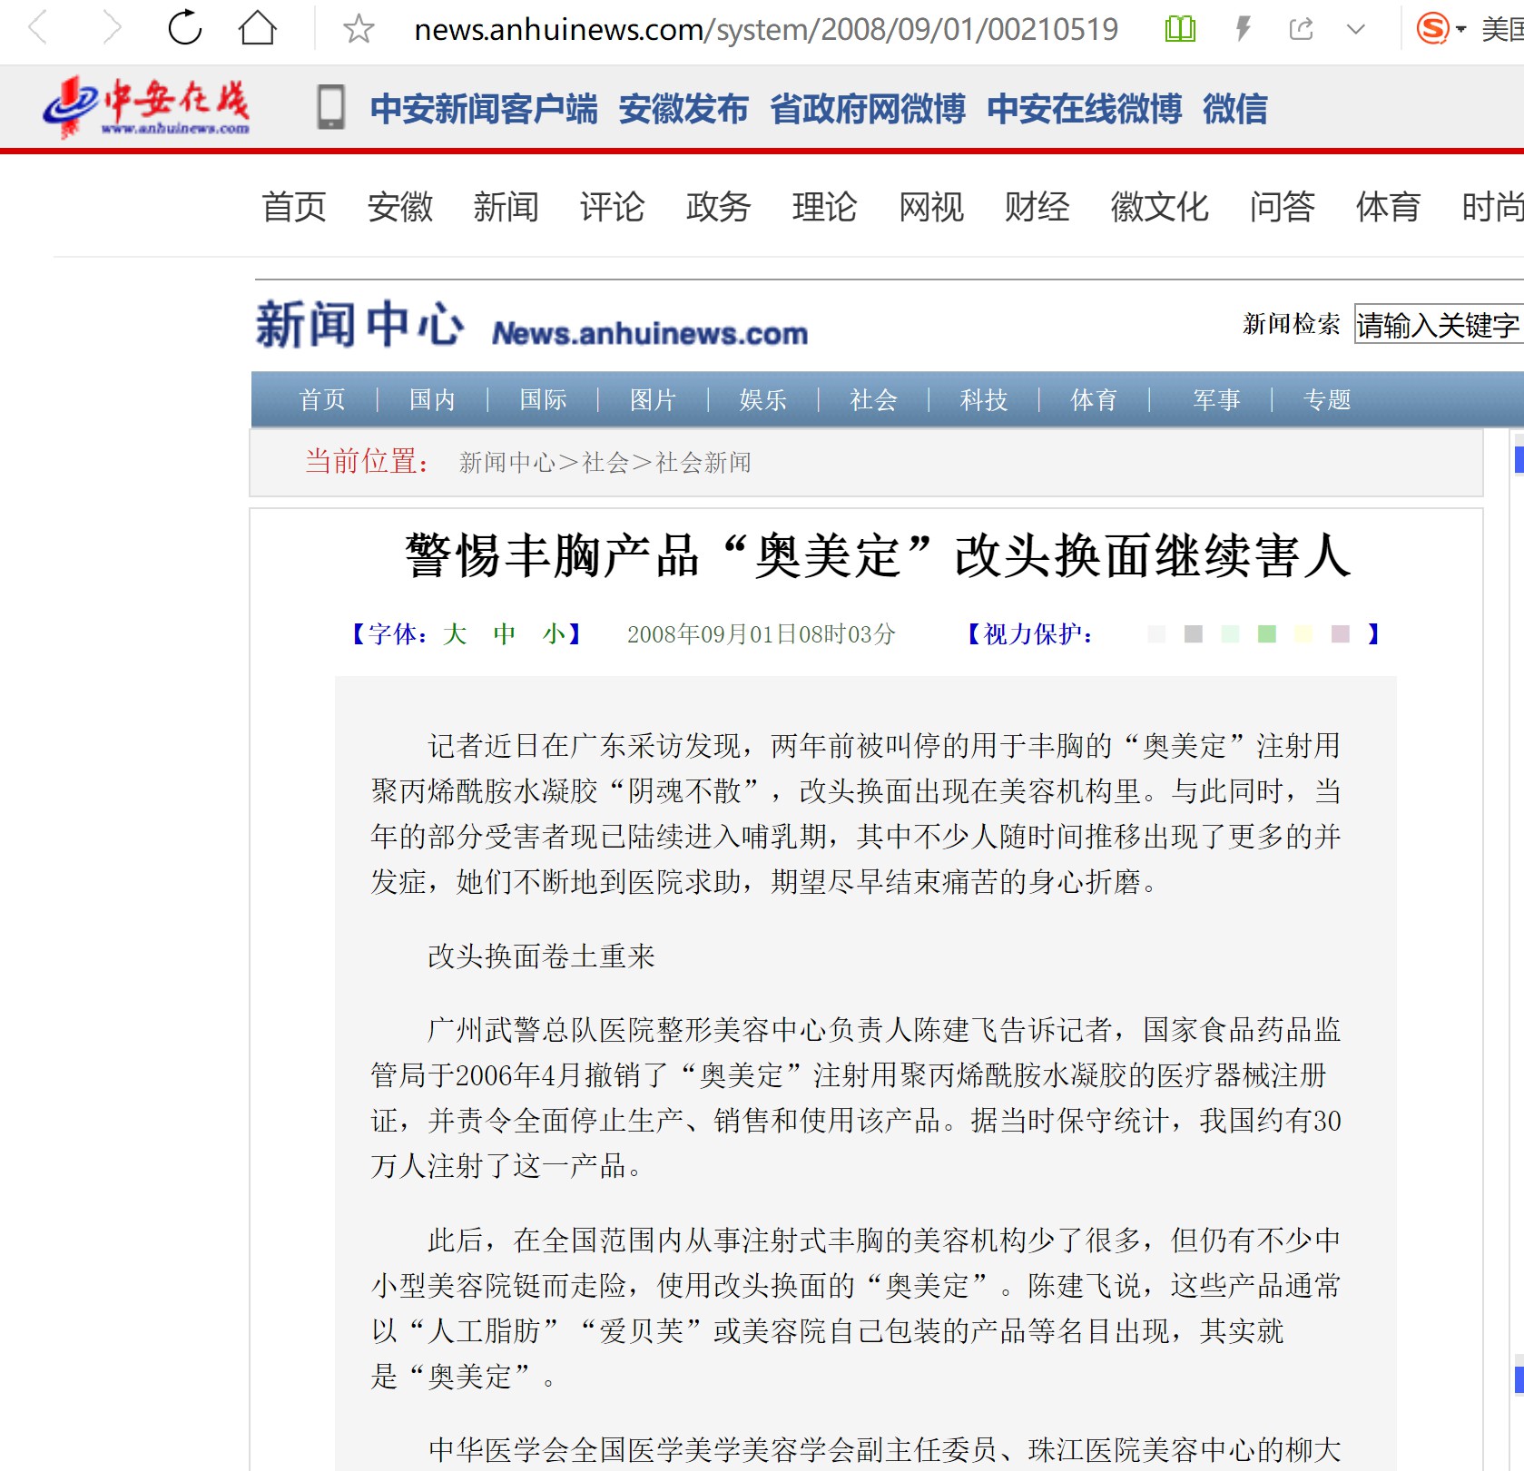The width and height of the screenshot is (1524, 1471).
Task: Open the 微信 header link
Action: tap(1235, 109)
